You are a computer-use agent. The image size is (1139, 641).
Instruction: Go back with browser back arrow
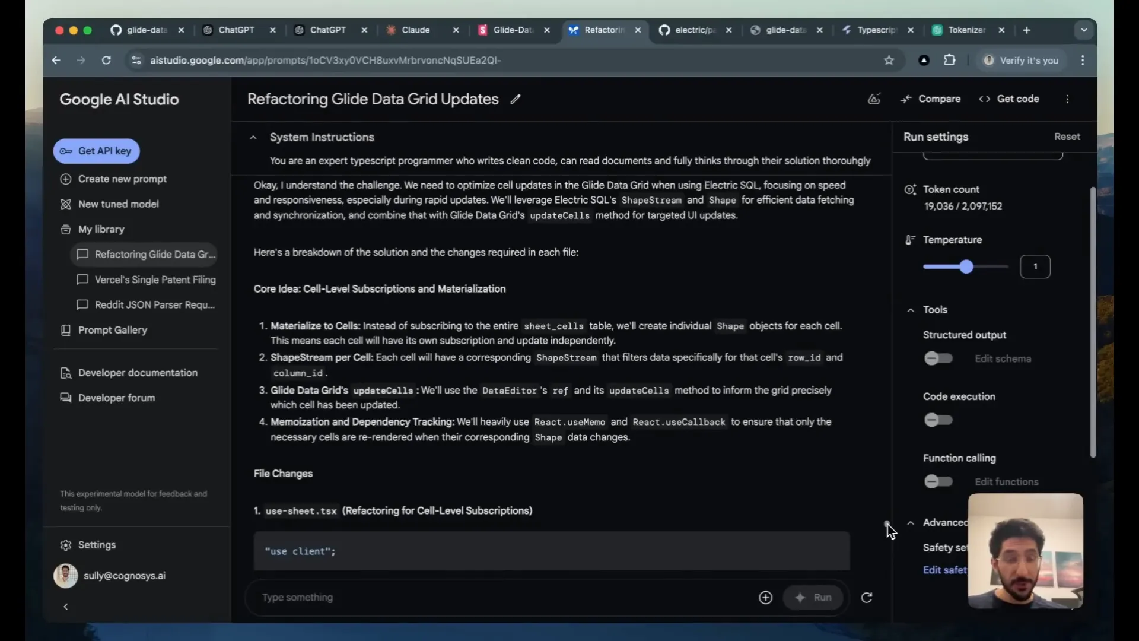click(56, 60)
